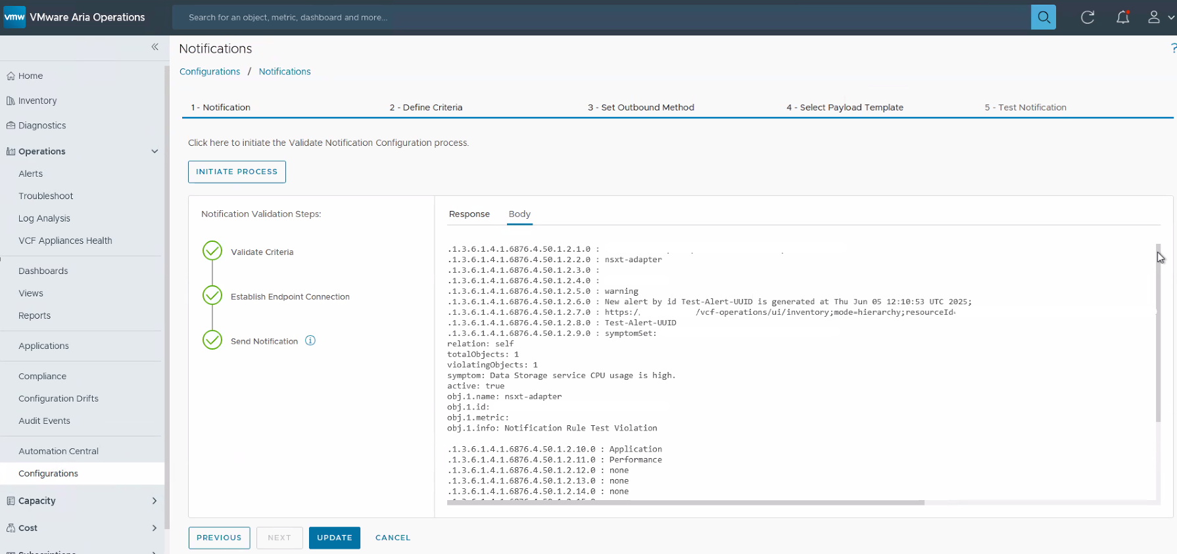Expand the Capacity menu section
Image resolution: width=1177 pixels, height=554 pixels.
pos(155,501)
